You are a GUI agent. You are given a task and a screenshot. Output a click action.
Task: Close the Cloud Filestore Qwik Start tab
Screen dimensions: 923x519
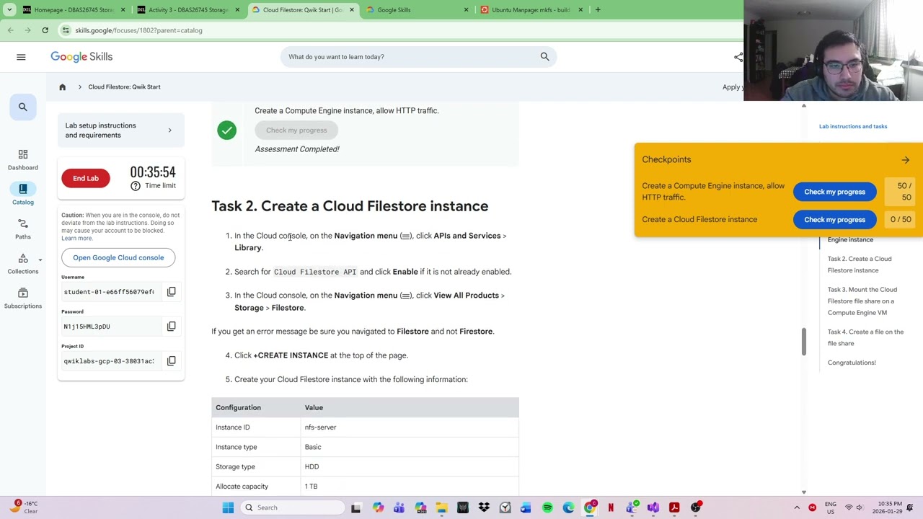[352, 10]
